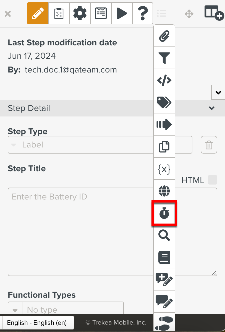The height and width of the screenshot is (332, 225).
Task: Collapse the Step Detail section
Action: pyautogui.click(x=212, y=108)
